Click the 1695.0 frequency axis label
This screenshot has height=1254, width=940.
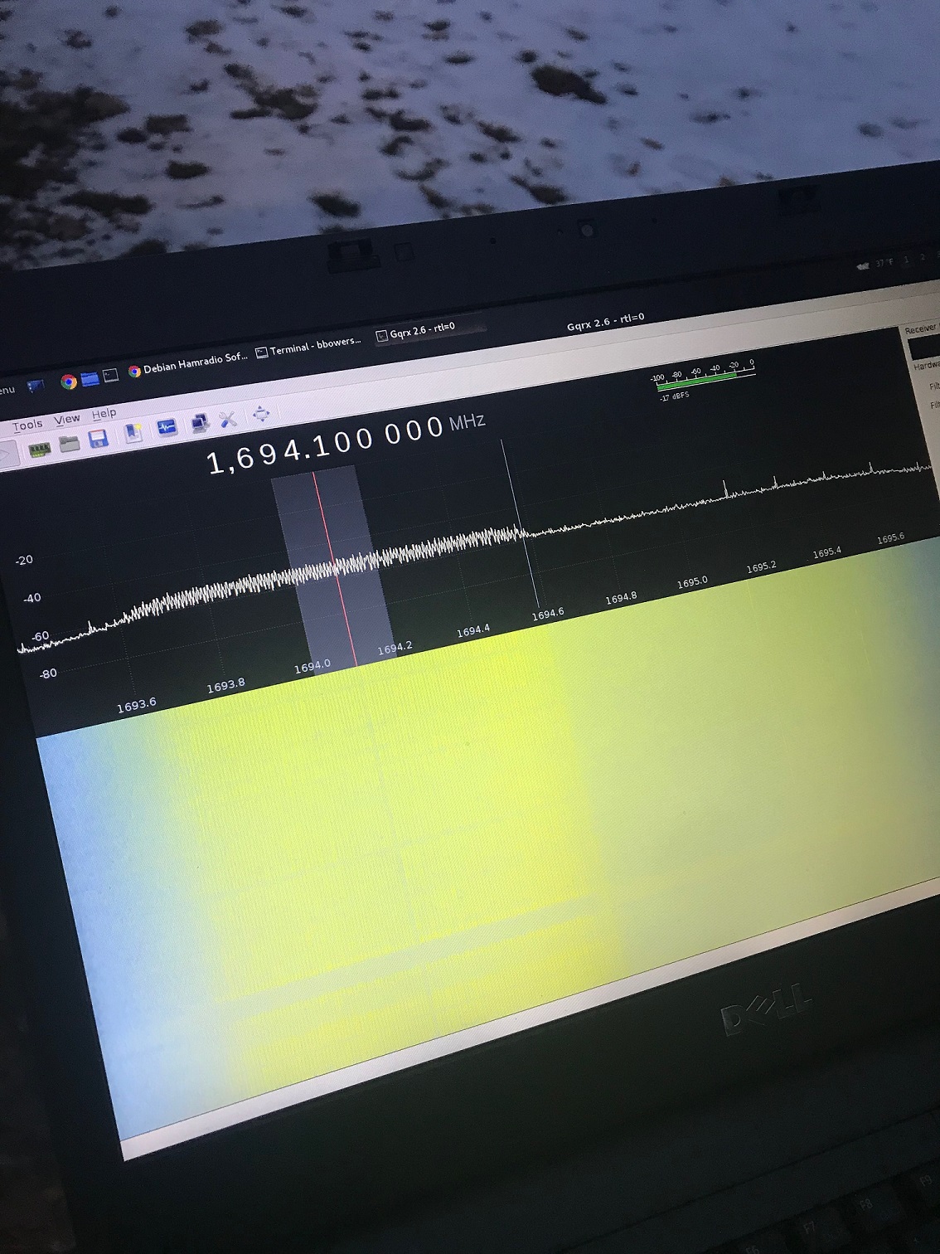tap(692, 582)
